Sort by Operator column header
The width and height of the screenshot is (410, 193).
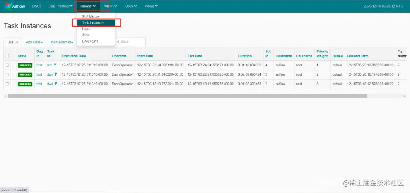pyautogui.click(x=119, y=56)
